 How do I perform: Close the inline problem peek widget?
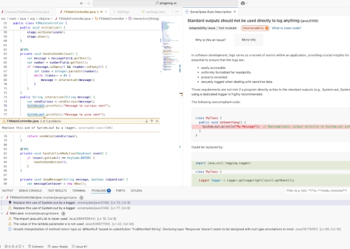pyautogui.click(x=157, y=121)
